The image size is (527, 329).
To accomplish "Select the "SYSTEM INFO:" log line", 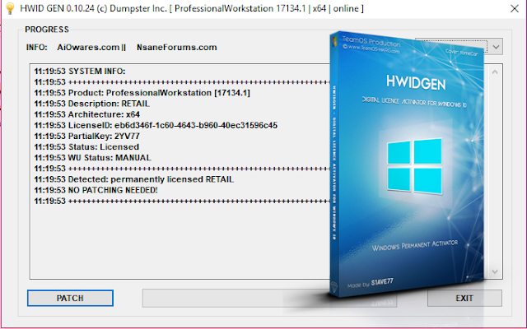I will [x=80, y=72].
